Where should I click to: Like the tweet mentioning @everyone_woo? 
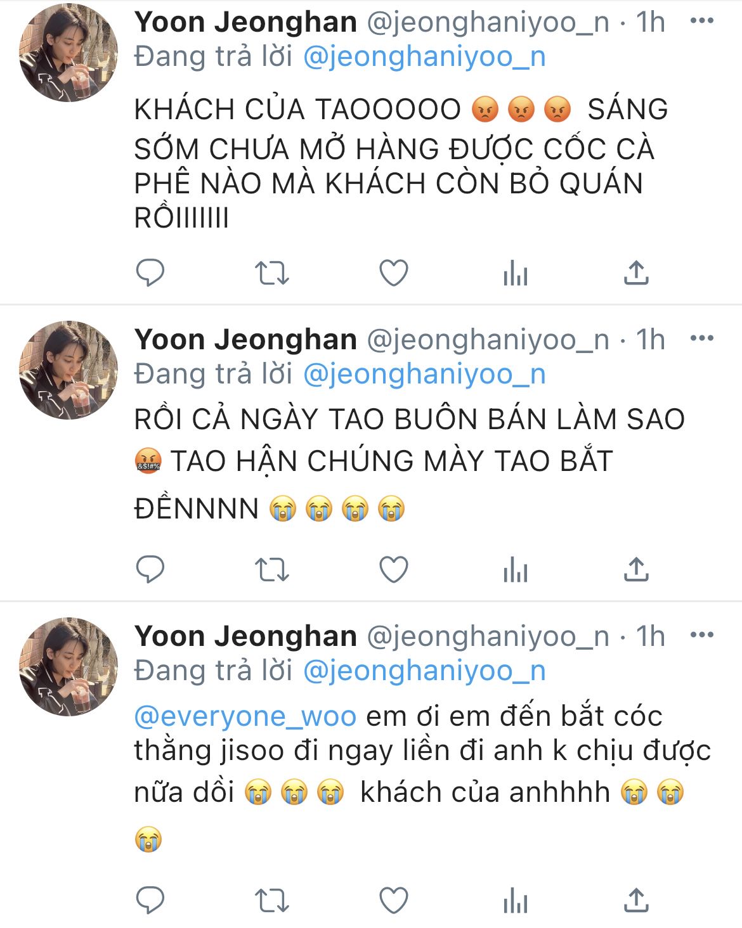point(393,900)
